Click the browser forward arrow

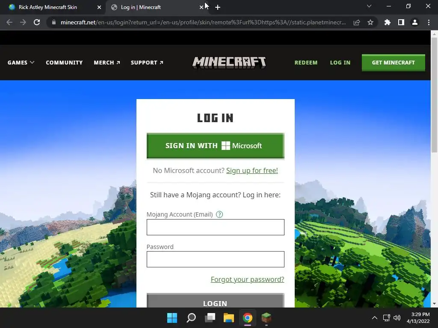(23, 22)
